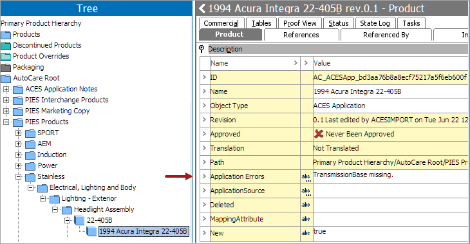
Task: Select the Discontinued Products folder icon
Action: pyautogui.click(x=6, y=46)
